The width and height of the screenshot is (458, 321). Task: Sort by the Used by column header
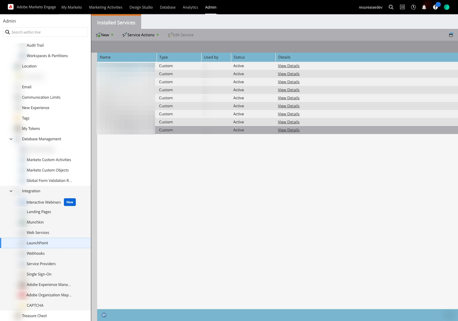tap(216, 57)
